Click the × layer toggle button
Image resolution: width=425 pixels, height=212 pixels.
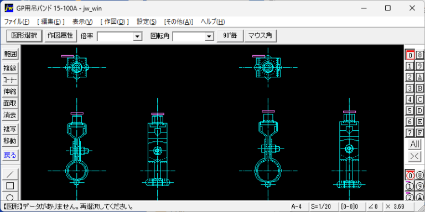point(415,156)
